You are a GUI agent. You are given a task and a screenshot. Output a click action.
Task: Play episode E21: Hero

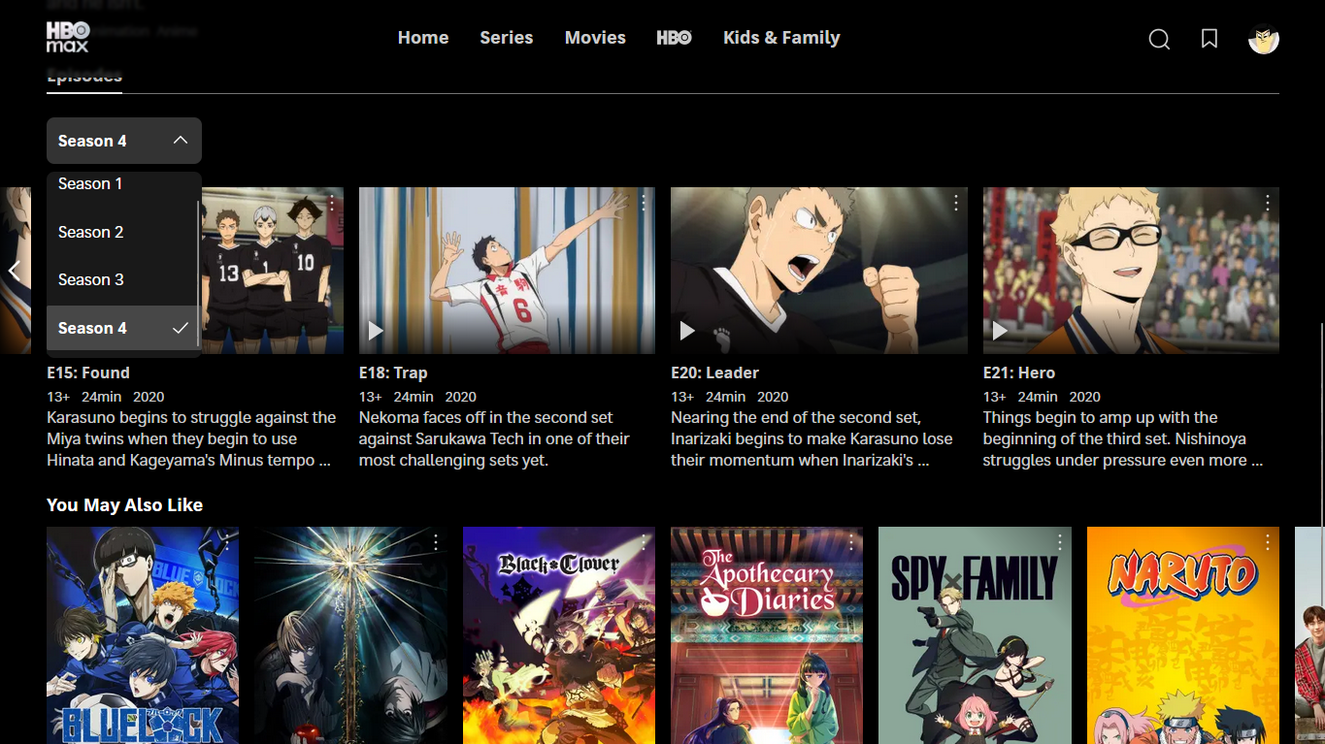click(1000, 331)
